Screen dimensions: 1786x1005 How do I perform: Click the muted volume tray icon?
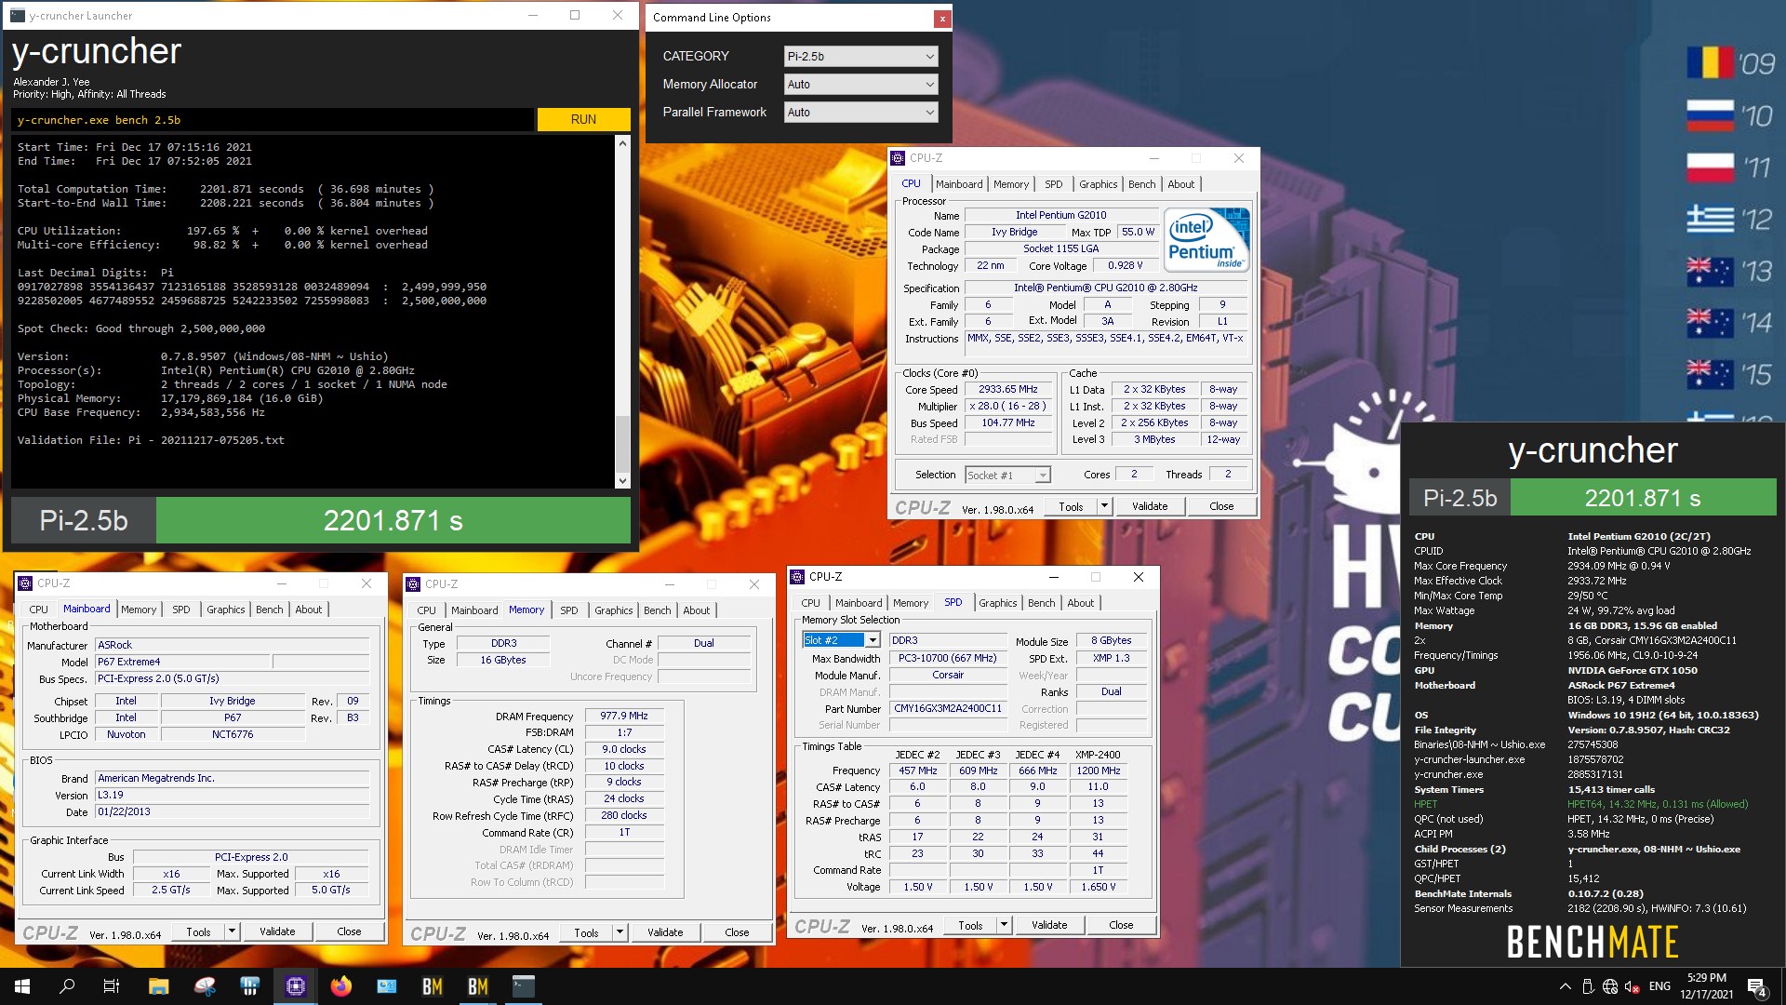1632,986
